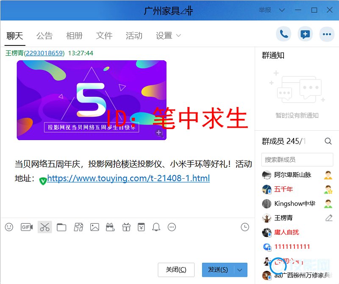
Task: Open the three-dots more options button
Action: tap(327, 34)
